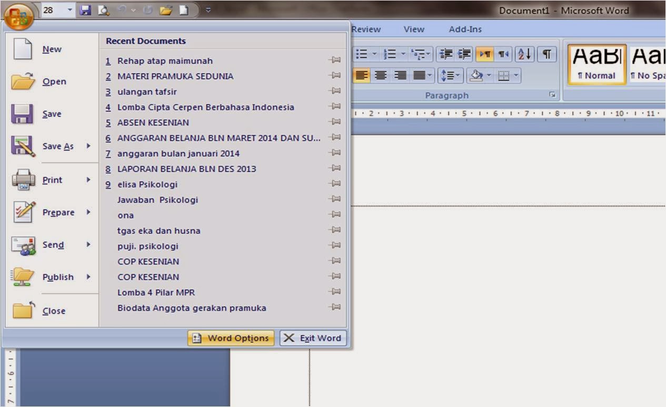Click the Exit Word button
This screenshot has height=407, width=666.
tap(313, 338)
